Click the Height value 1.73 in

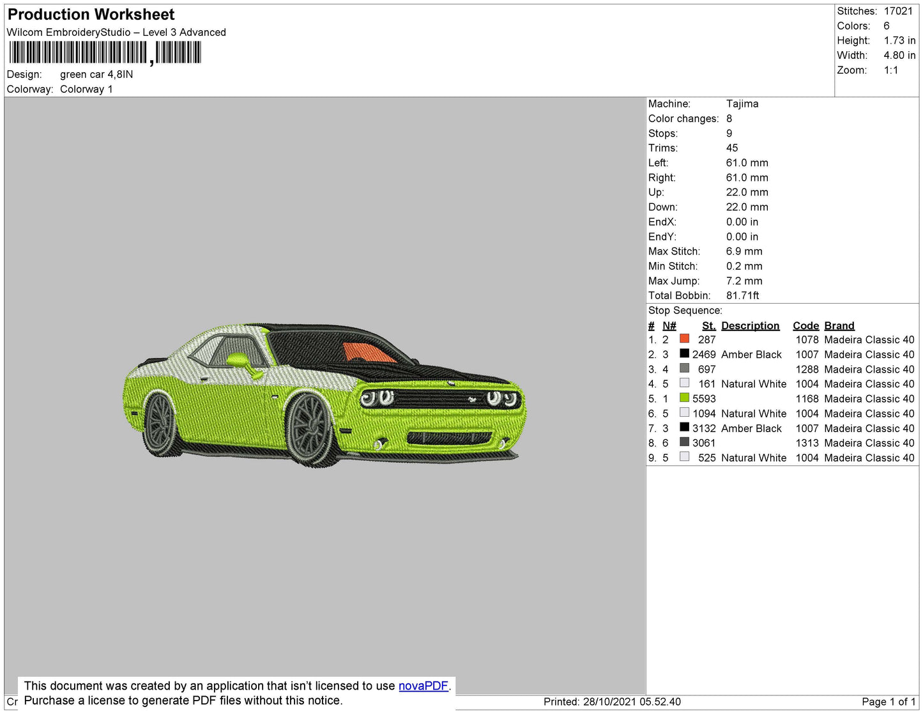pos(899,40)
